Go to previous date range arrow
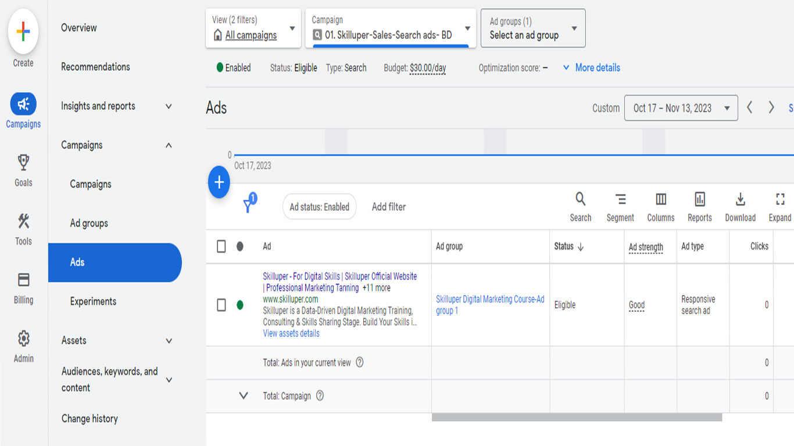Image resolution: width=794 pixels, height=446 pixels. tap(750, 107)
